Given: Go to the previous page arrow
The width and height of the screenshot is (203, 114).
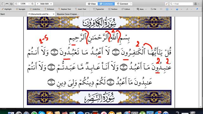Looking at the screenshot, I should click(38, 4).
